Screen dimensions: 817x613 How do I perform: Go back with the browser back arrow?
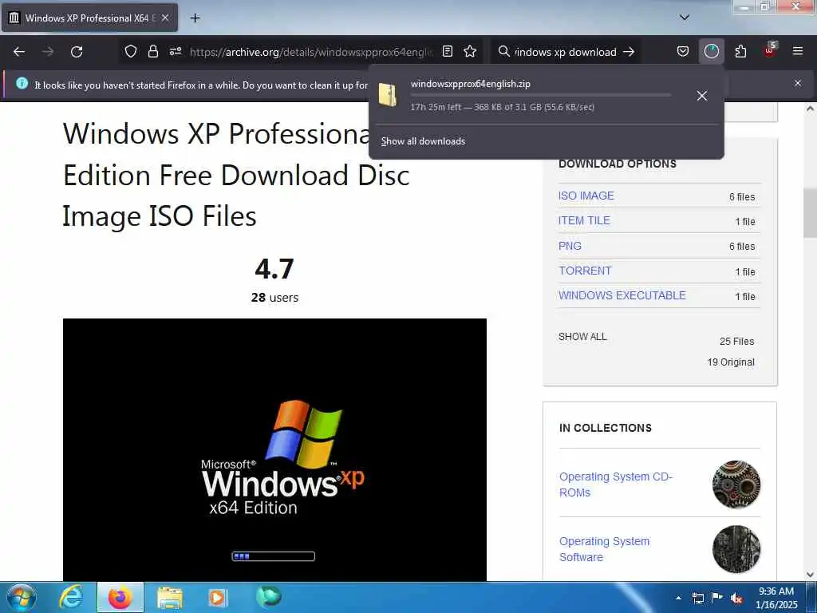pyautogui.click(x=19, y=52)
